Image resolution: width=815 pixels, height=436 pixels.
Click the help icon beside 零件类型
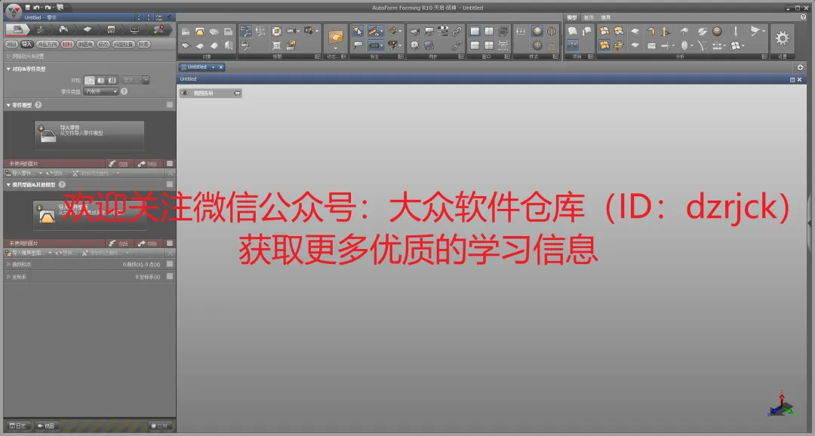pos(124,91)
